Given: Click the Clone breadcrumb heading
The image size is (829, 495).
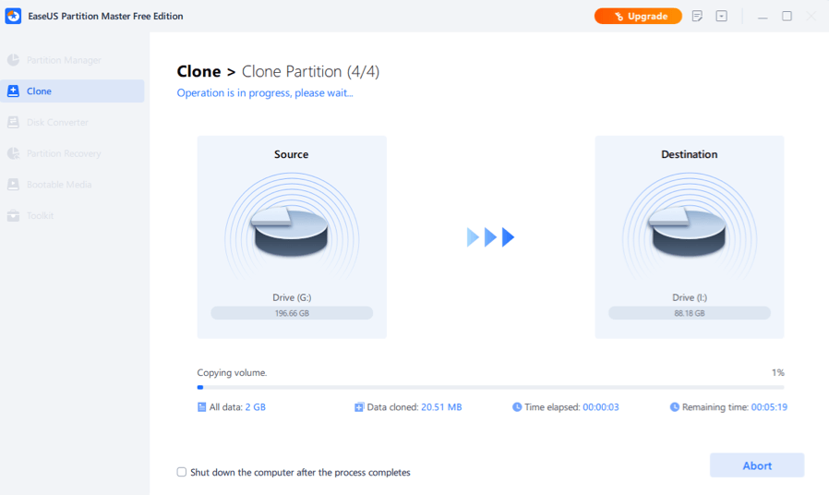Looking at the screenshot, I should [198, 71].
